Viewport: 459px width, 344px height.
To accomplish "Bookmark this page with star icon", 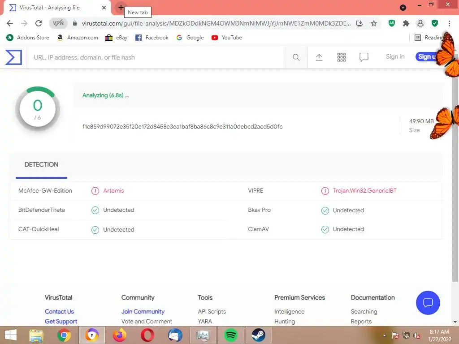I will point(374,23).
